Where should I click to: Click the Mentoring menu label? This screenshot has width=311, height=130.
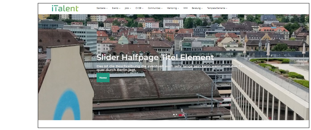tap(172, 8)
